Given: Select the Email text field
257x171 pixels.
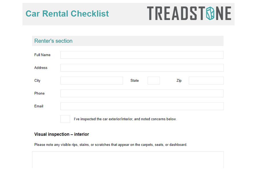Looking at the screenshot, I should 142,106.
